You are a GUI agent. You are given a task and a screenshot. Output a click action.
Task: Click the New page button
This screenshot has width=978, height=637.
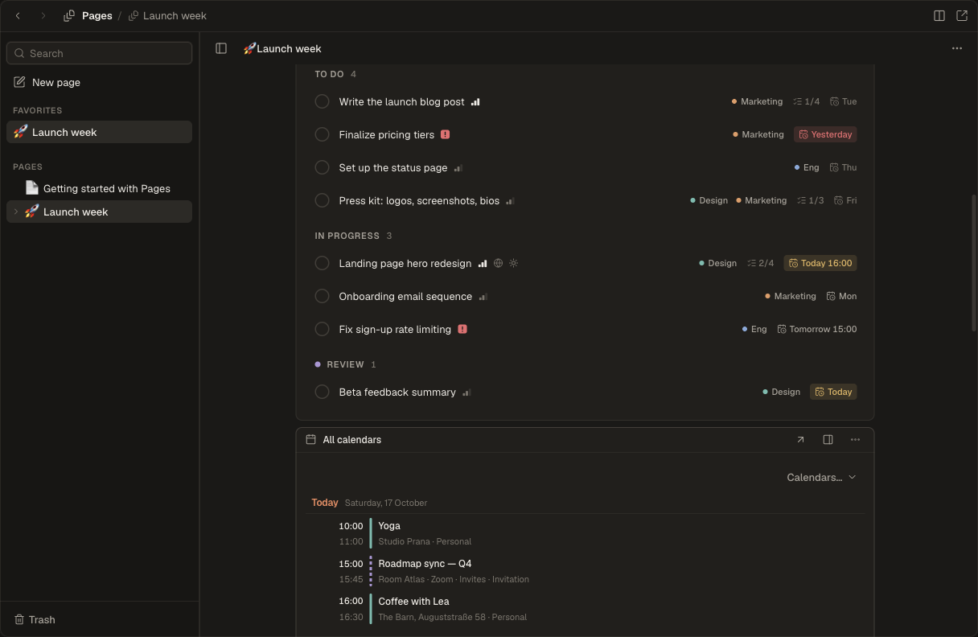(x=99, y=82)
